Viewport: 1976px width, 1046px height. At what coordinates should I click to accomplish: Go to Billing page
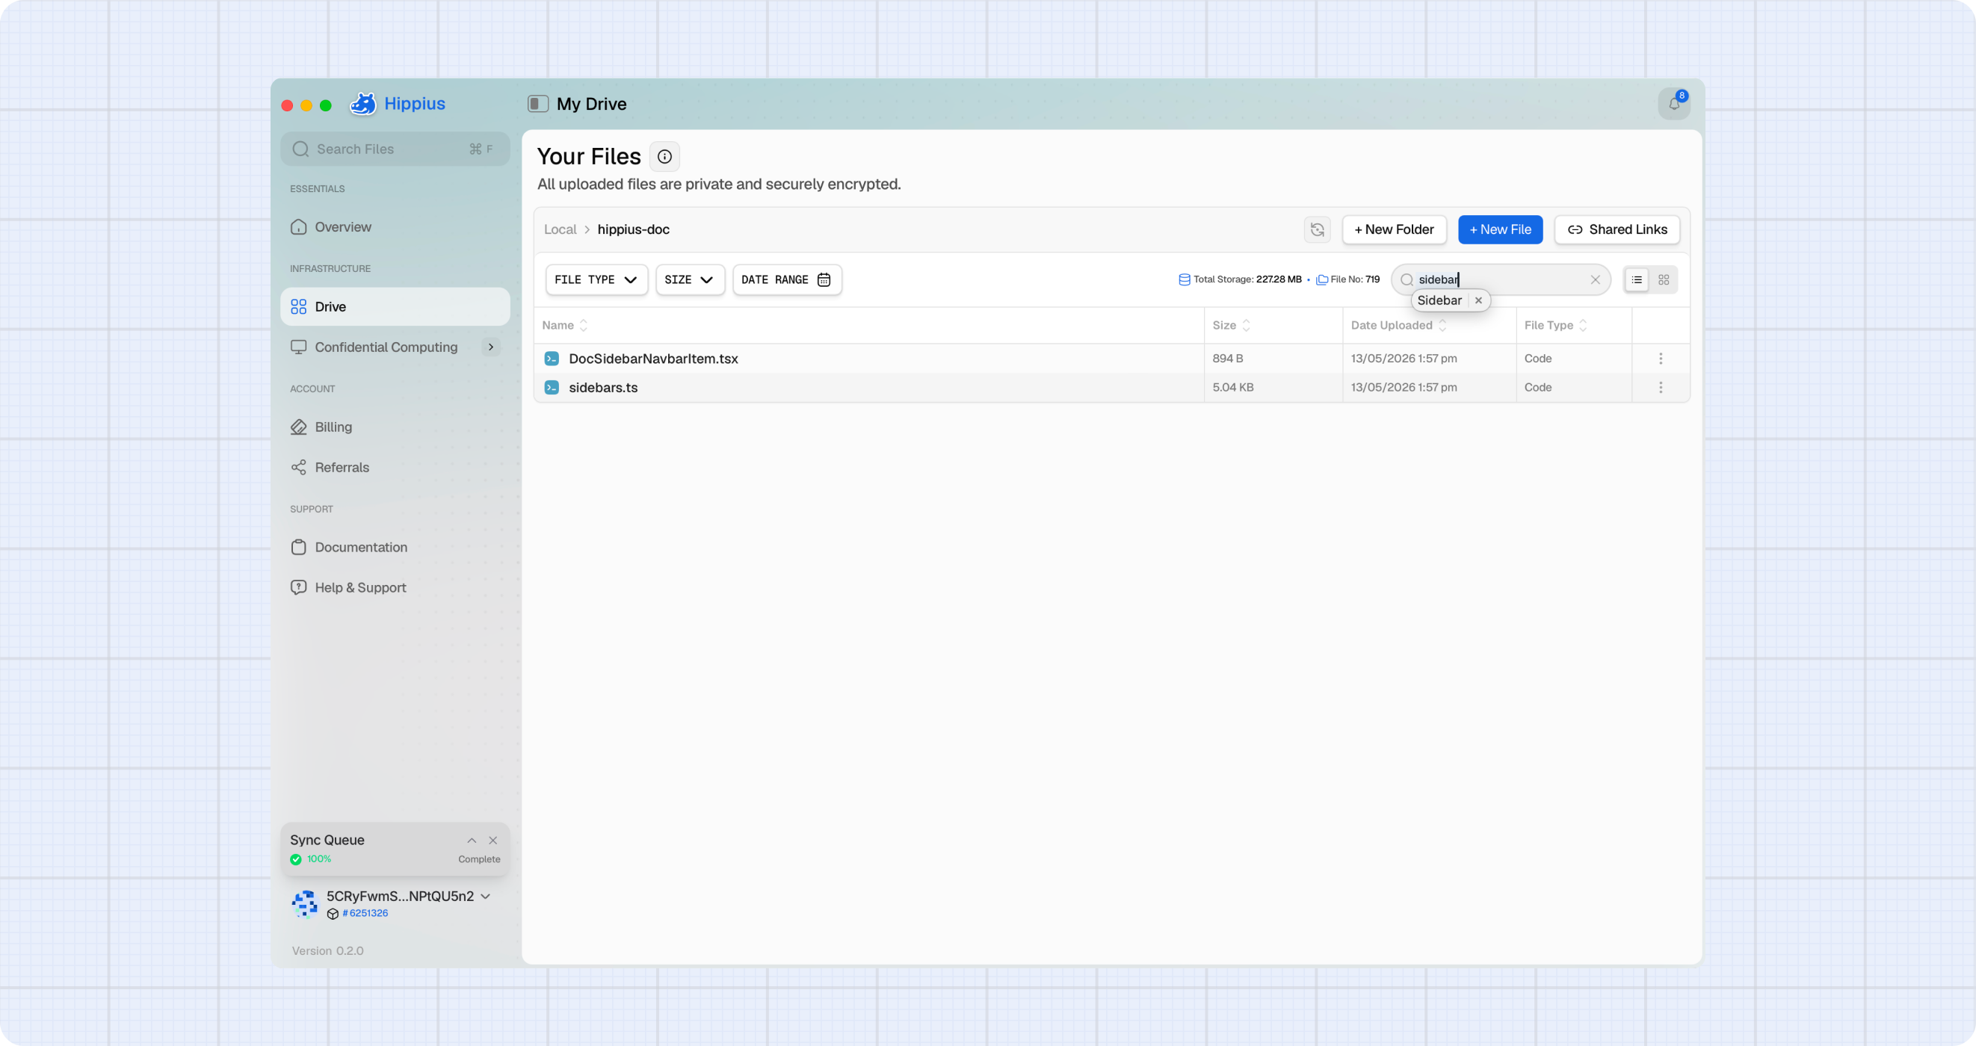click(x=395, y=427)
